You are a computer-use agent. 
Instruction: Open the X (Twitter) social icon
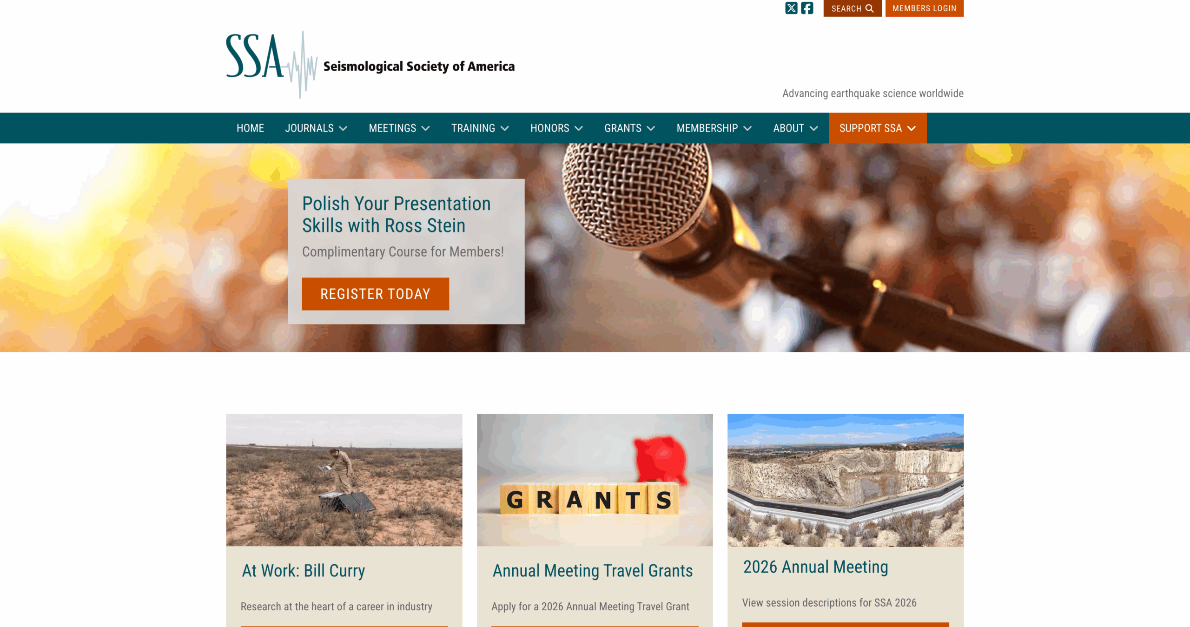click(791, 8)
